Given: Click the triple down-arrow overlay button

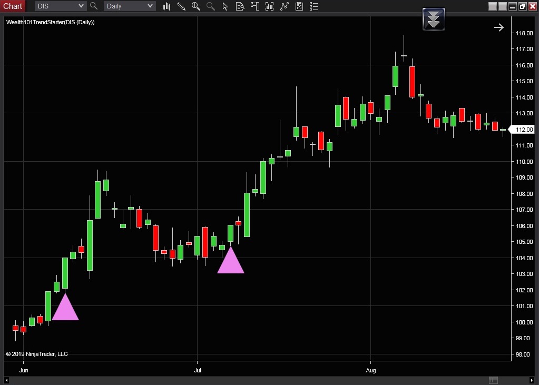Looking at the screenshot, I should (x=434, y=19).
